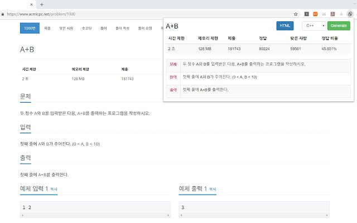Click the 45.651% ratio in popup
The width and height of the screenshot is (357, 223).
(329, 49)
